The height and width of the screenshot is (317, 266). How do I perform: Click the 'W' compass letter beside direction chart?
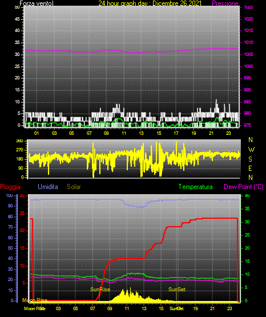coord(251,150)
